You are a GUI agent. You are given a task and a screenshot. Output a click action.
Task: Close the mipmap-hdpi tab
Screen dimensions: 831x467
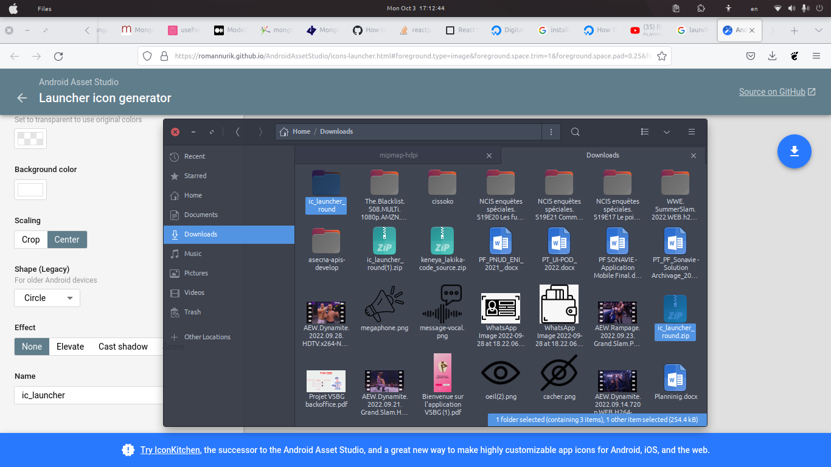coord(489,156)
